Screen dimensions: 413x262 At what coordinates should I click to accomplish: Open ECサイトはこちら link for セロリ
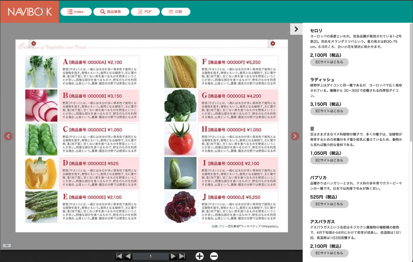(329, 62)
